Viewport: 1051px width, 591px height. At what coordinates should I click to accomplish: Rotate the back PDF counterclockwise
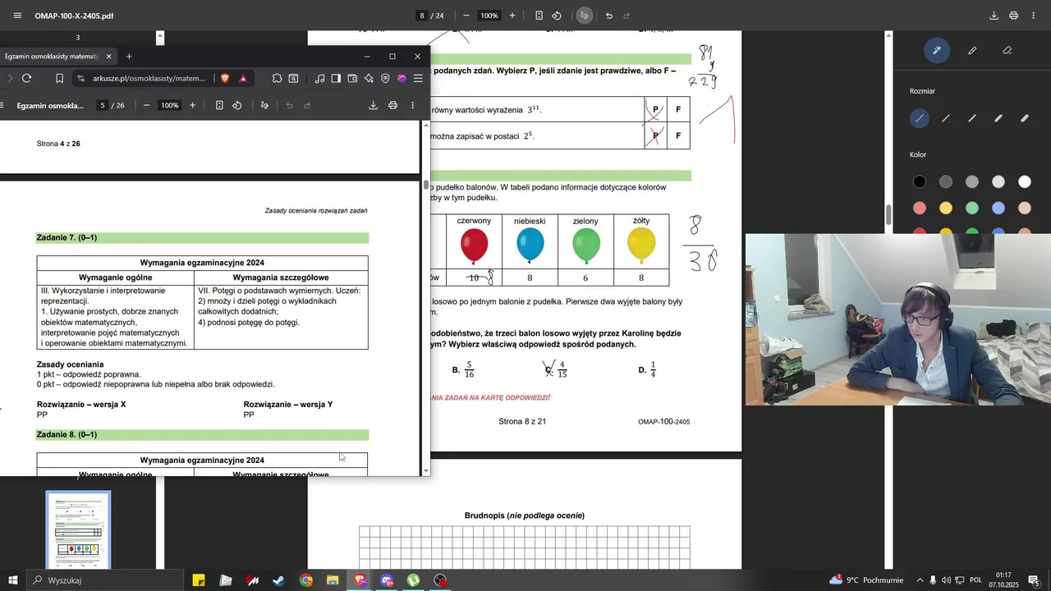tap(557, 16)
